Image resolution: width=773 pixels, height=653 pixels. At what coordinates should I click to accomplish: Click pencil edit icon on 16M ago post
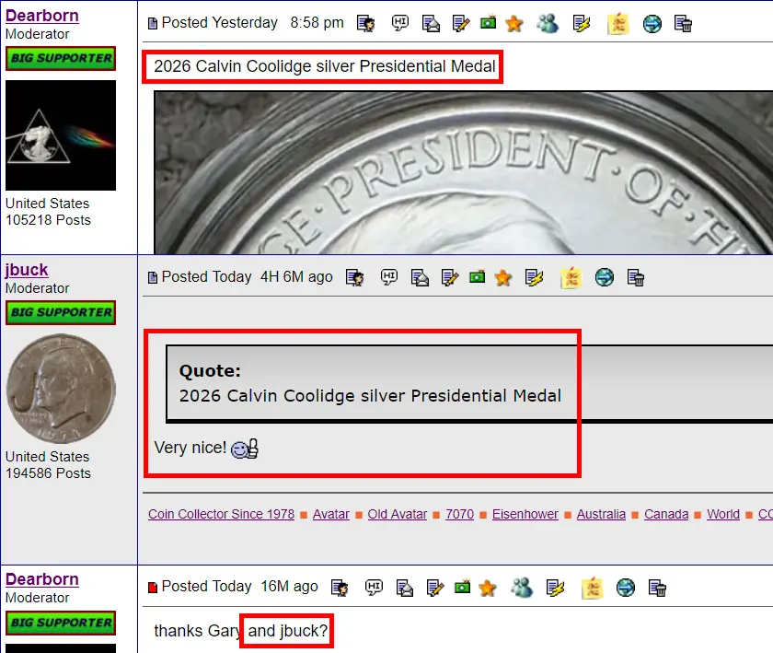434,588
